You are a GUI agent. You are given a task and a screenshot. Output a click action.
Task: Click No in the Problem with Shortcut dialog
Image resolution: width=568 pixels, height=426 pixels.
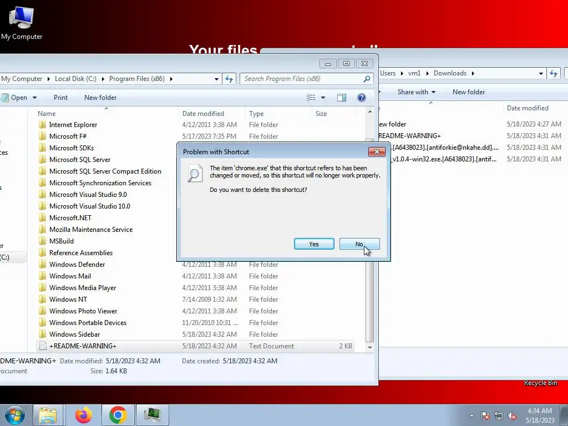pyautogui.click(x=359, y=244)
